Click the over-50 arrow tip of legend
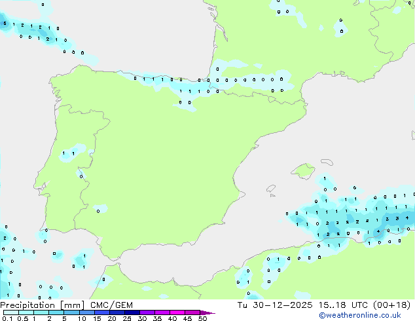 click(x=207, y=312)
